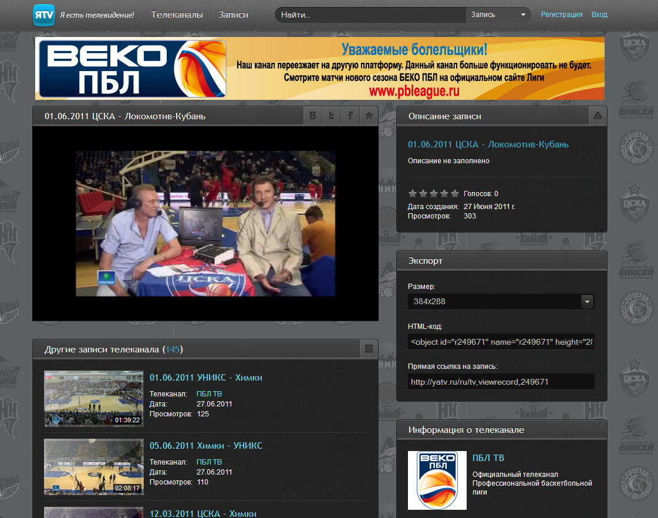
Task: Play the ЦСКА - Локомотив-Кубань video
Action: click(x=205, y=223)
